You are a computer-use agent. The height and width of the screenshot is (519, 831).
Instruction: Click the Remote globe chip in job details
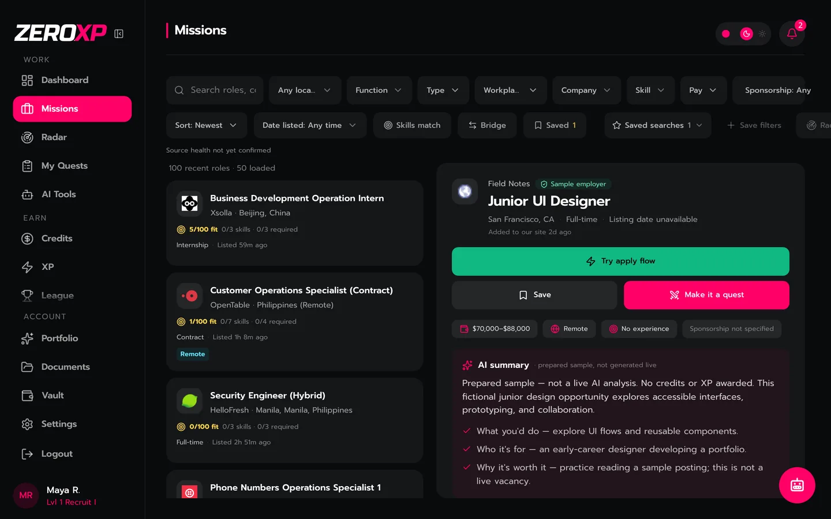pos(569,329)
